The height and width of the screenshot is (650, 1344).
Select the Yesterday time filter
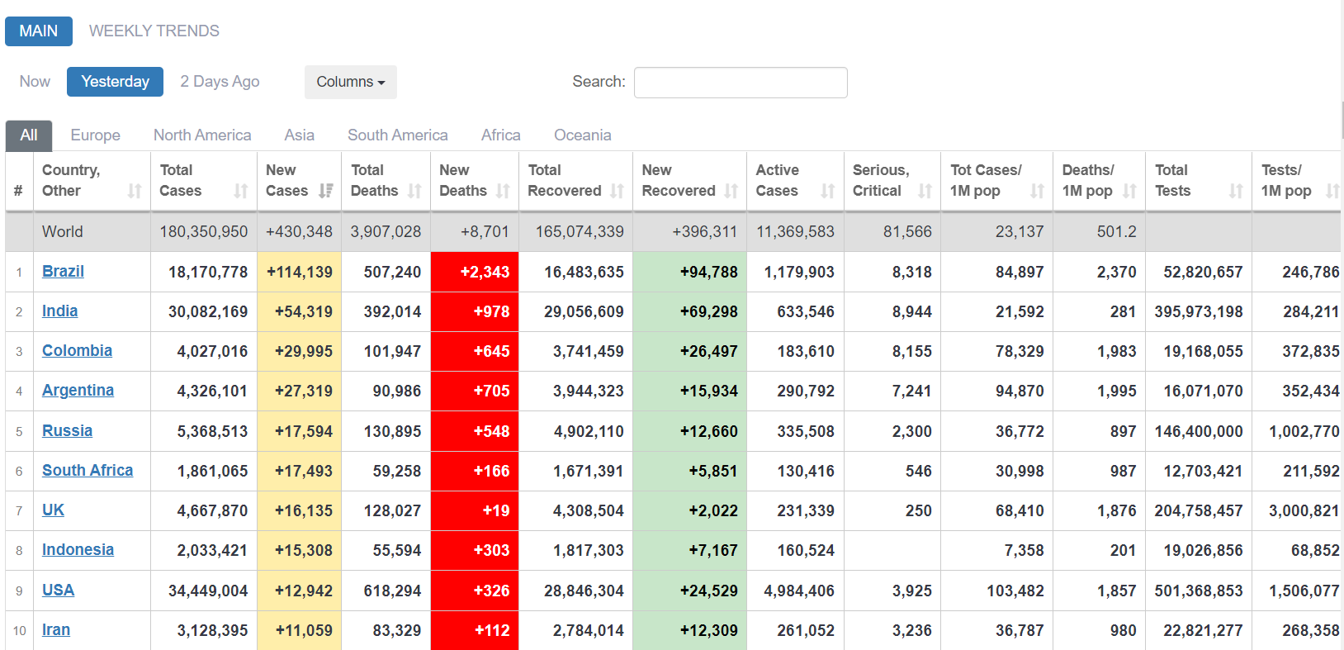pos(115,82)
